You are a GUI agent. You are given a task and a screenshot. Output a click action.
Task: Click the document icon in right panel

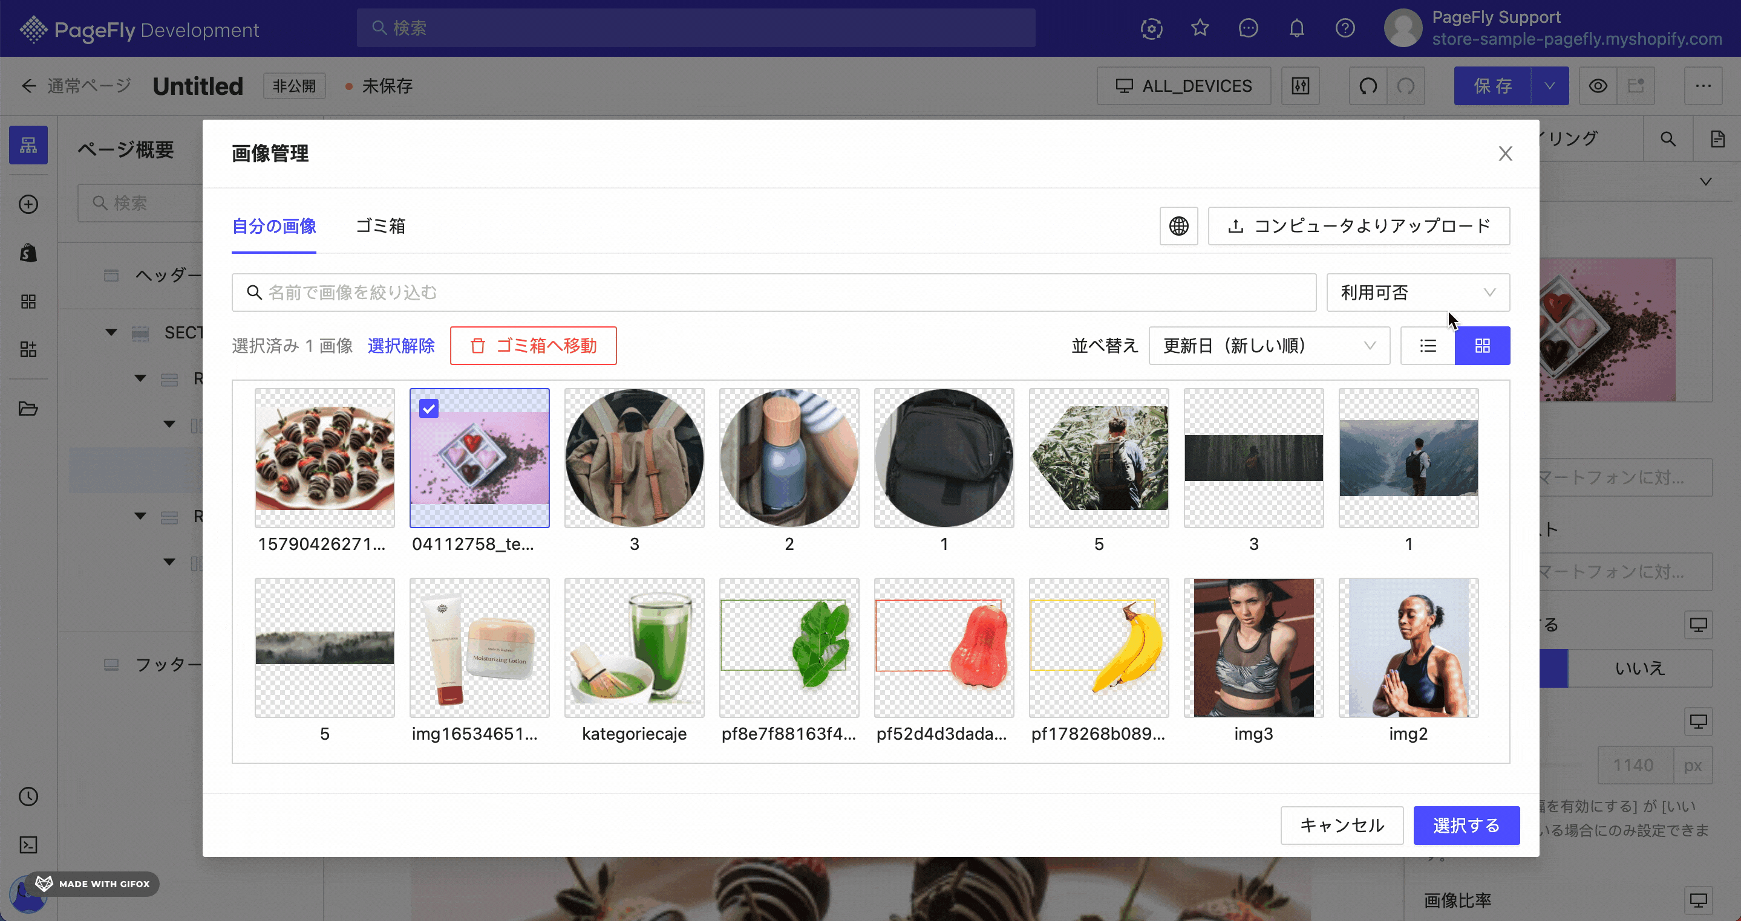pyautogui.click(x=1717, y=139)
